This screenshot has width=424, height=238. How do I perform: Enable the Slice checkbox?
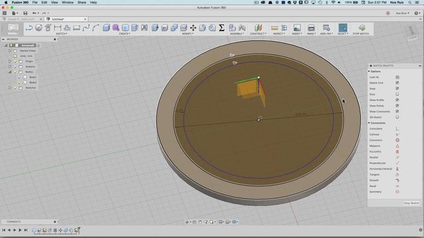pyautogui.click(x=397, y=94)
